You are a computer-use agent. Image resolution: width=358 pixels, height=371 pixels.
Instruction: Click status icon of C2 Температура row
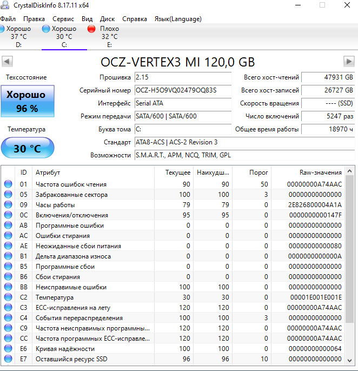8,297
